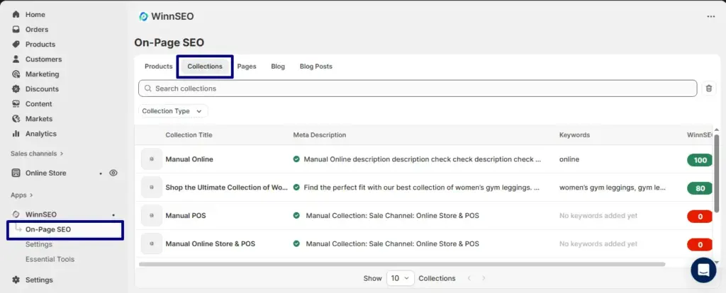Expand the Sales channels section
726x293 pixels.
tap(37, 154)
